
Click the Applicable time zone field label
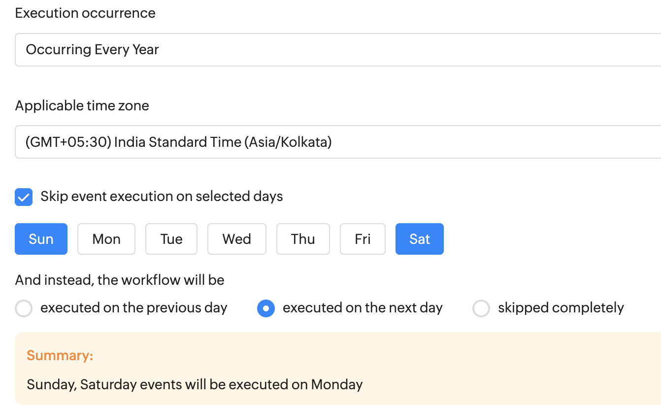click(82, 105)
